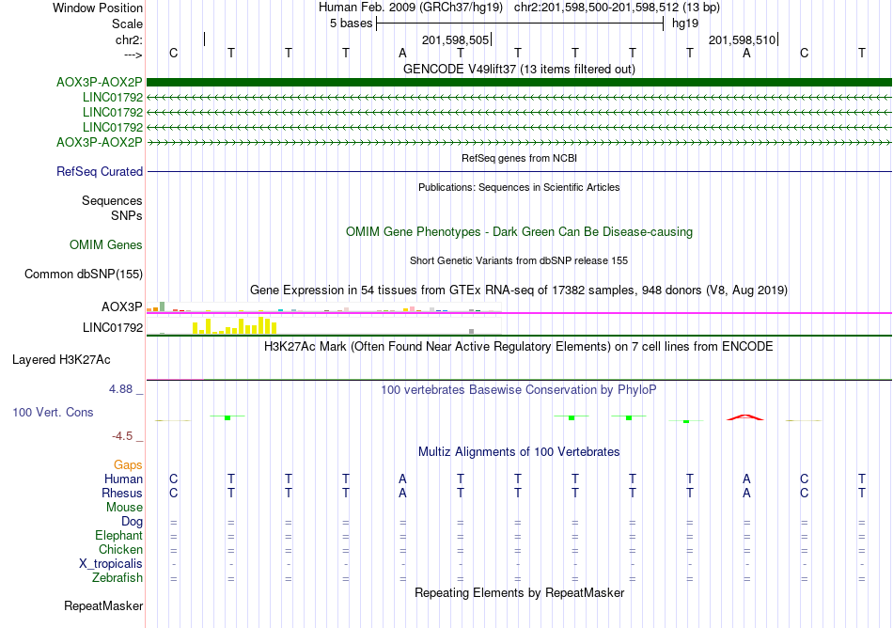The width and height of the screenshot is (893, 628).
Task: Open H3K27Ac Mark ENCODE track title
Action: coord(519,346)
